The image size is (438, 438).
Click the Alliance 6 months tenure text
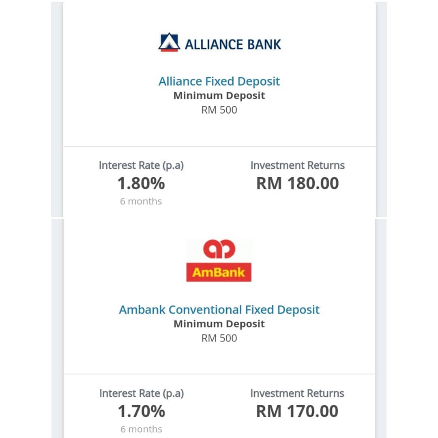point(141,201)
